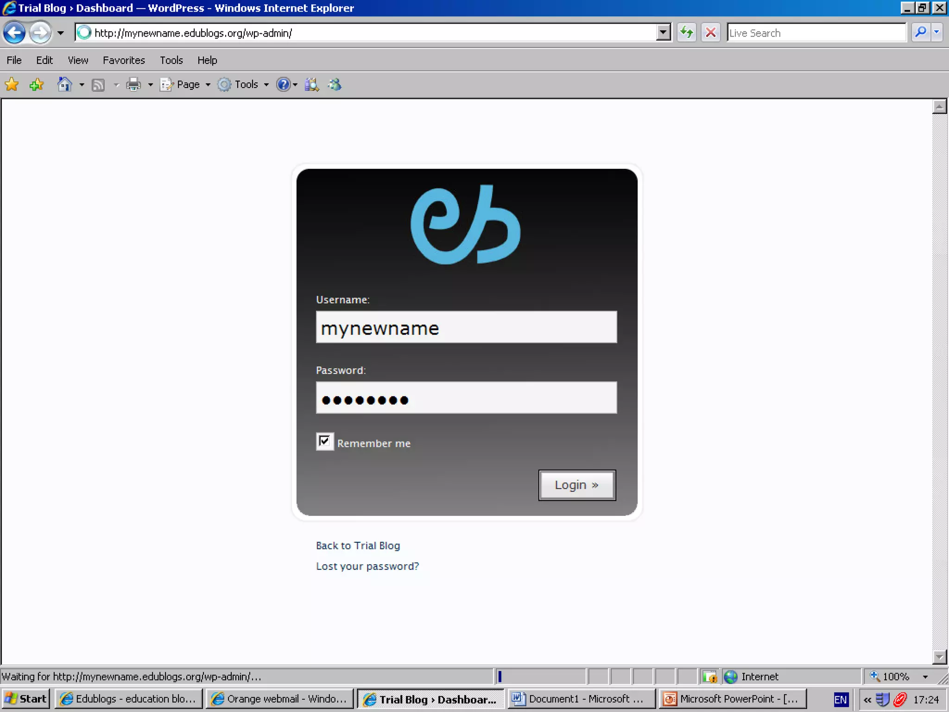The image size is (949, 712).
Task: Open the Favorites menu
Action: coord(124,60)
